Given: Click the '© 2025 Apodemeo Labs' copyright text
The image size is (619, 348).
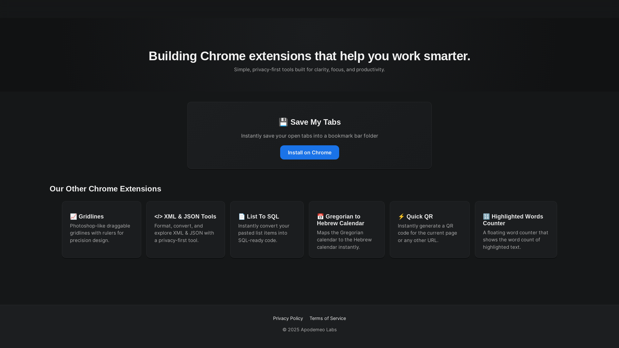Looking at the screenshot, I should click(309, 330).
